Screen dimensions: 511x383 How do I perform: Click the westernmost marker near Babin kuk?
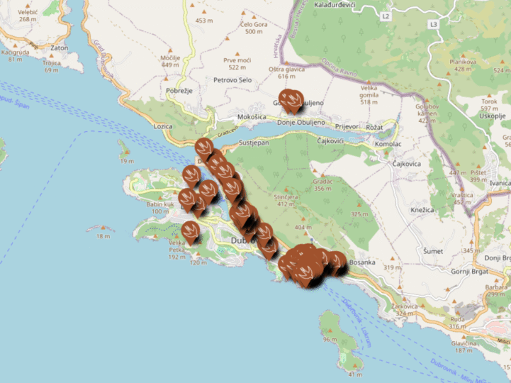(x=186, y=199)
